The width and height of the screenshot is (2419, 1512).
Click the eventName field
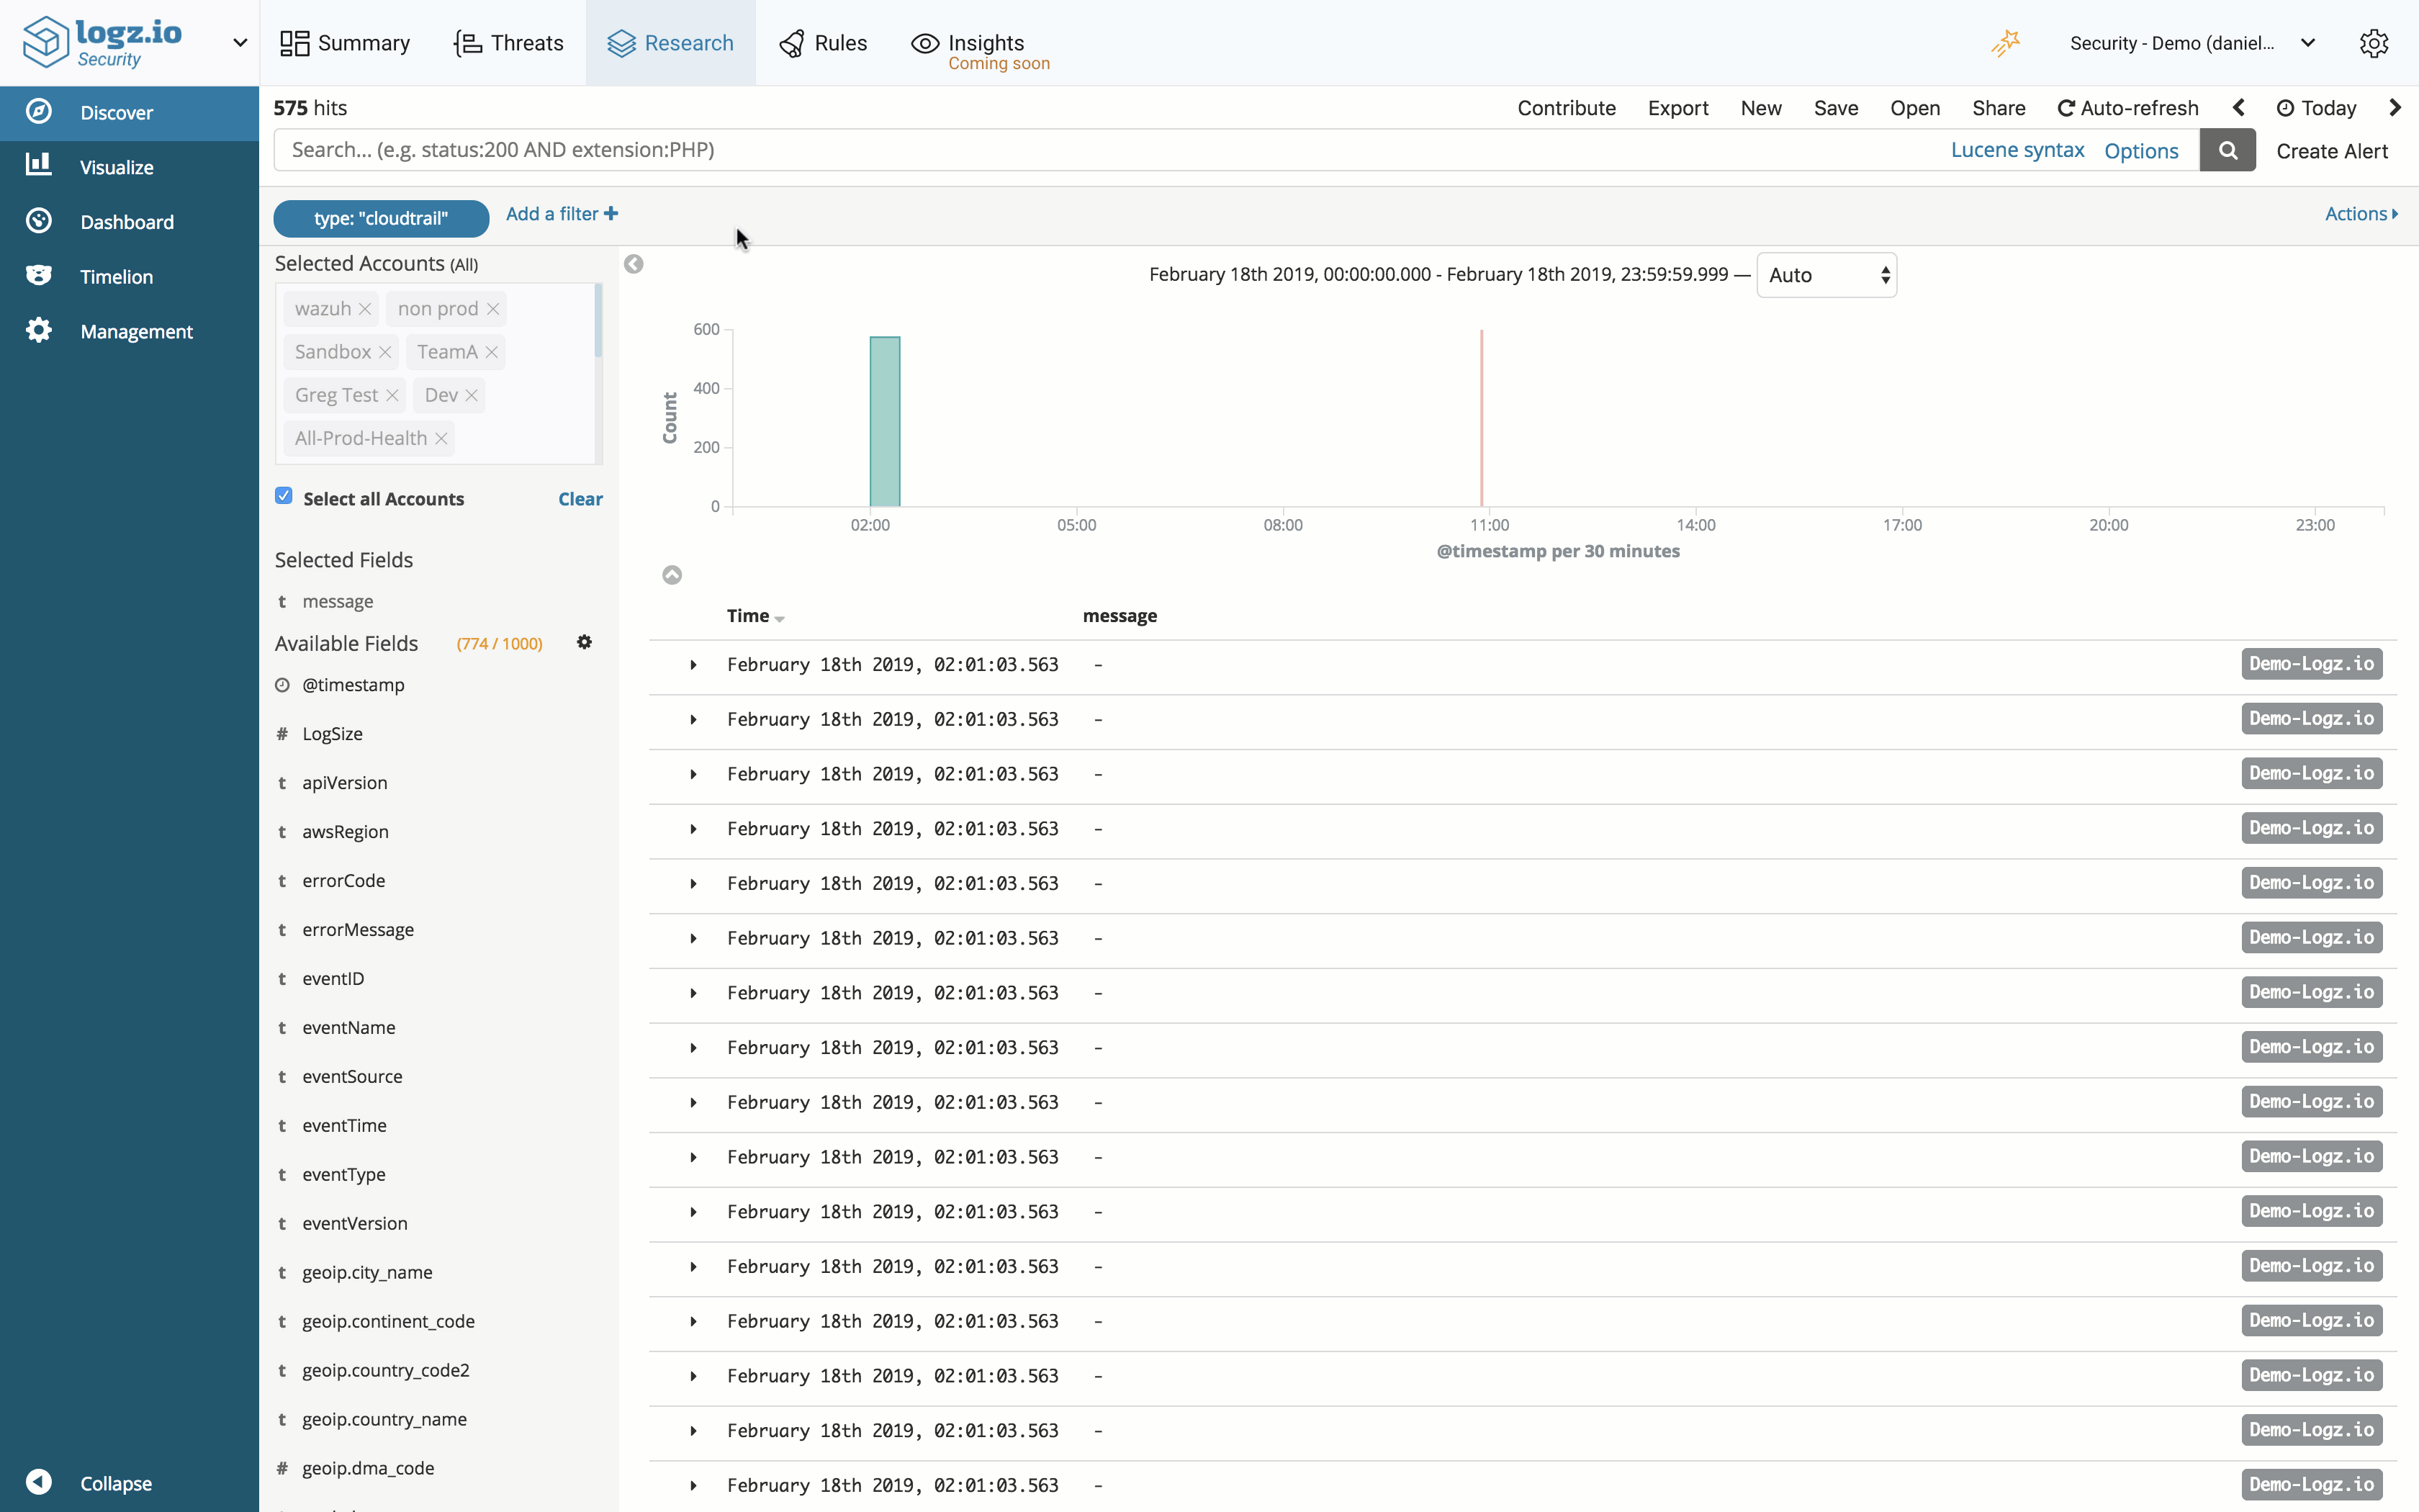[348, 1027]
